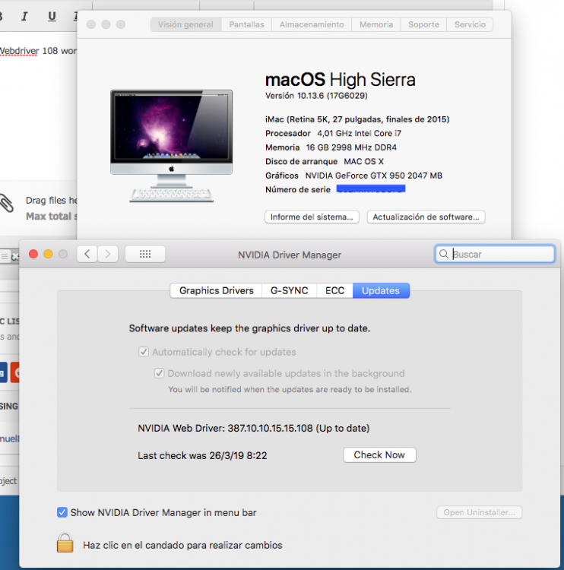
Task: Click Actualización de software button
Action: click(426, 217)
